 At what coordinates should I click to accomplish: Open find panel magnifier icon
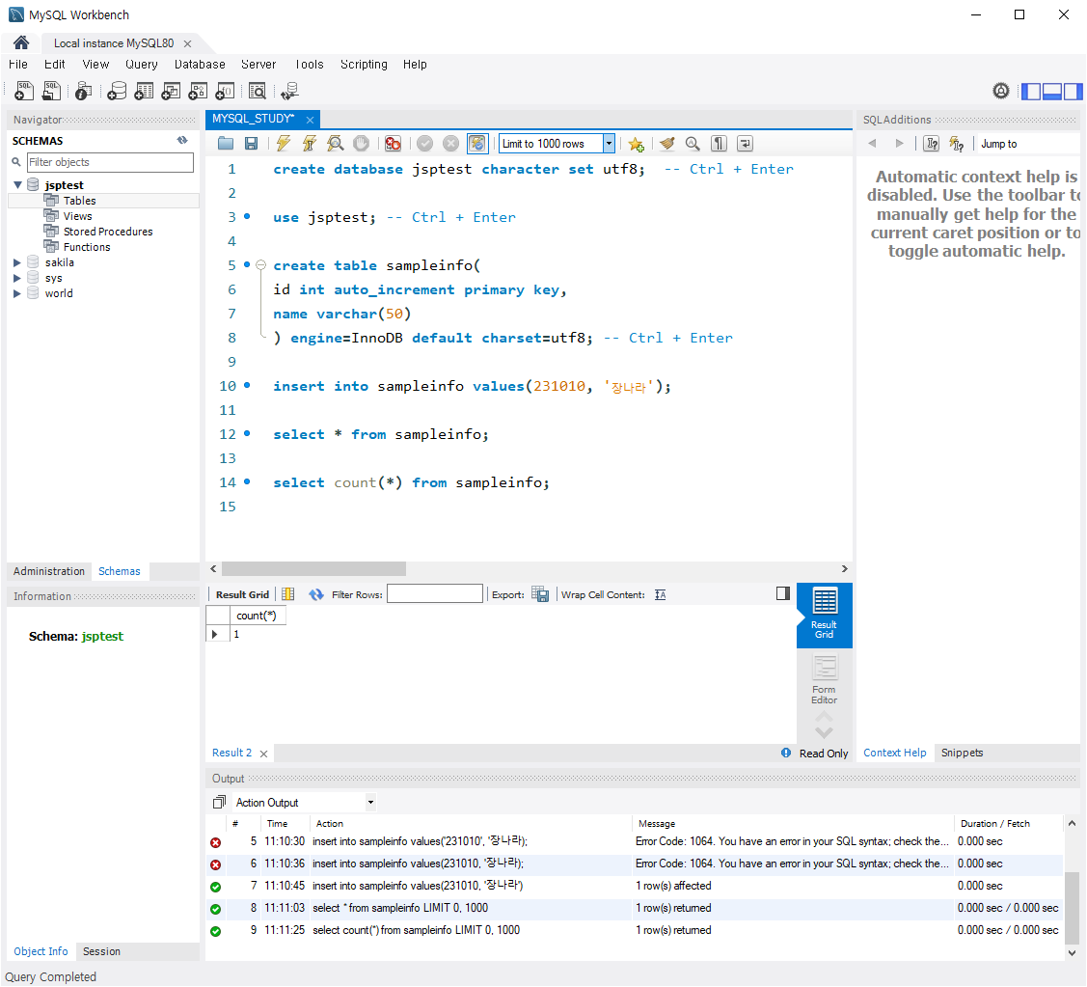(693, 144)
